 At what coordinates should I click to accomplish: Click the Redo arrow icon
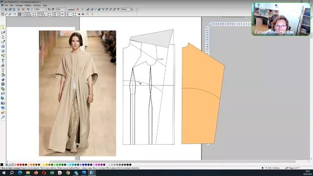pos(32,9)
